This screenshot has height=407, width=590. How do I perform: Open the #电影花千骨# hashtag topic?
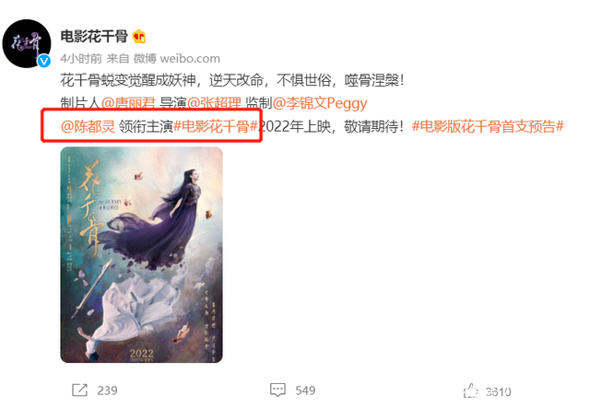pyautogui.click(x=216, y=126)
